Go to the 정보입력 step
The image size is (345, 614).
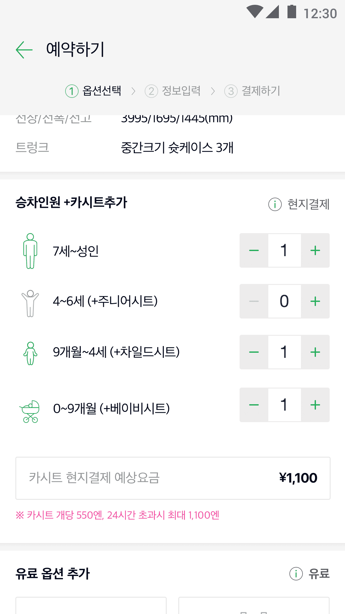coord(173,91)
